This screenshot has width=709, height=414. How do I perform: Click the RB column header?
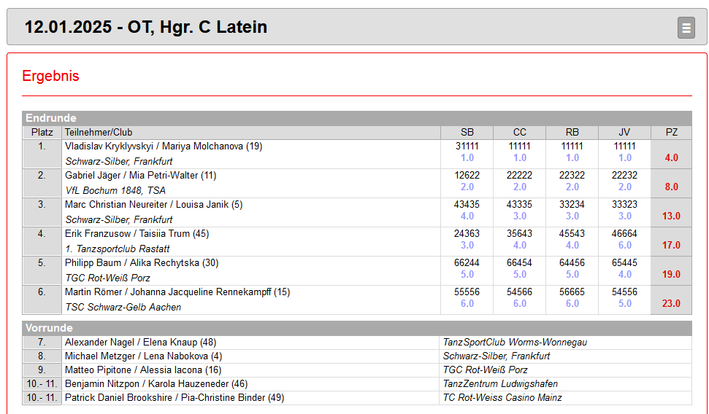(572, 132)
